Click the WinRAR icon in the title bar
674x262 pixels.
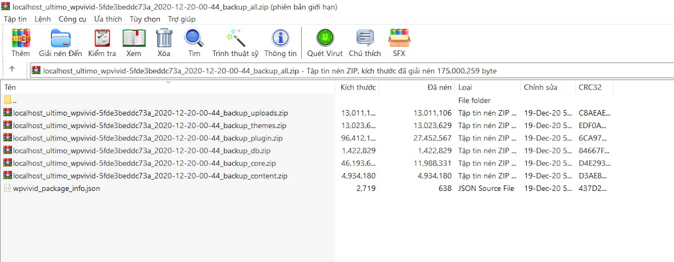5,7
